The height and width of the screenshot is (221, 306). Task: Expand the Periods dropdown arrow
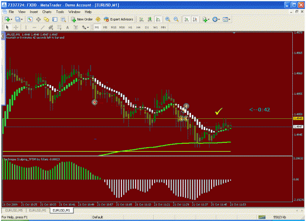point(219,20)
